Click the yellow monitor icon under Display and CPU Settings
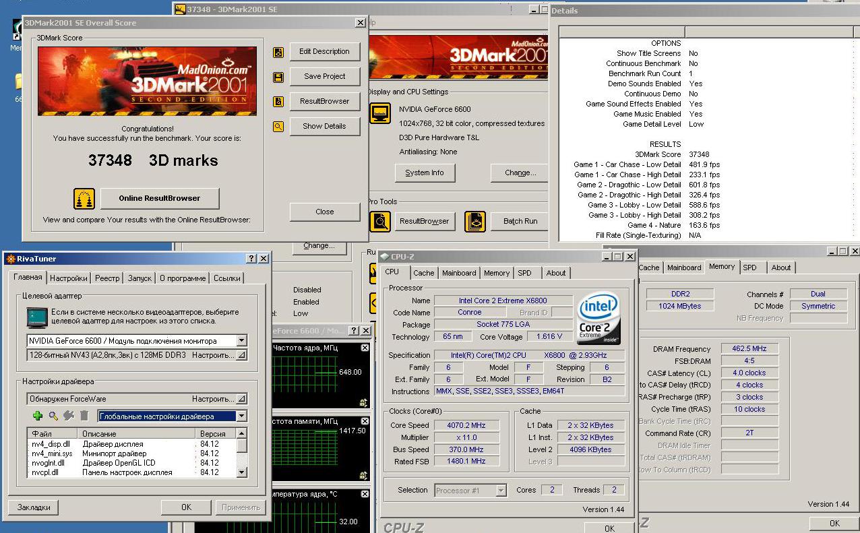The image size is (860, 533). click(x=381, y=114)
